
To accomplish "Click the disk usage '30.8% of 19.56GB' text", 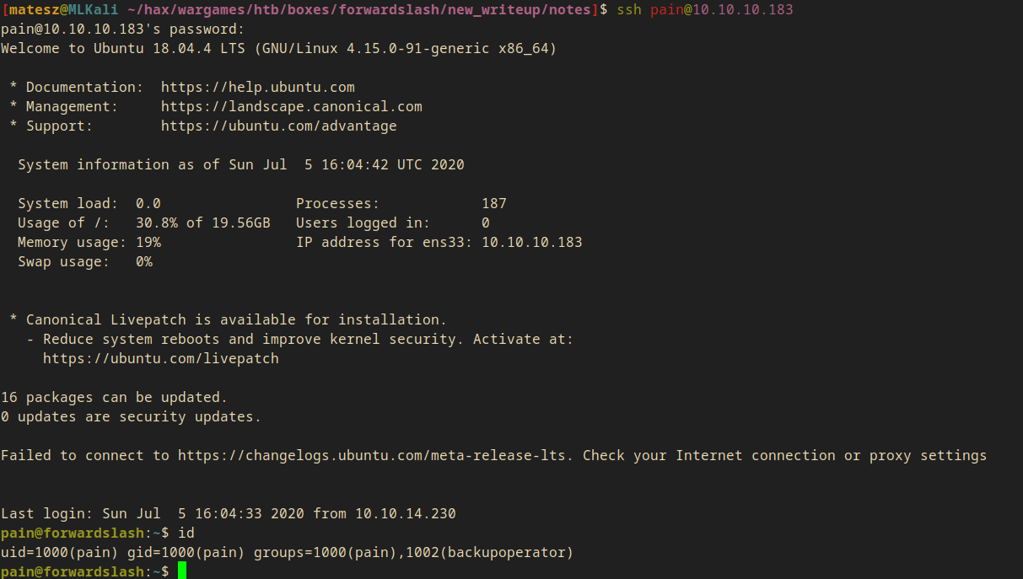I will point(202,222).
